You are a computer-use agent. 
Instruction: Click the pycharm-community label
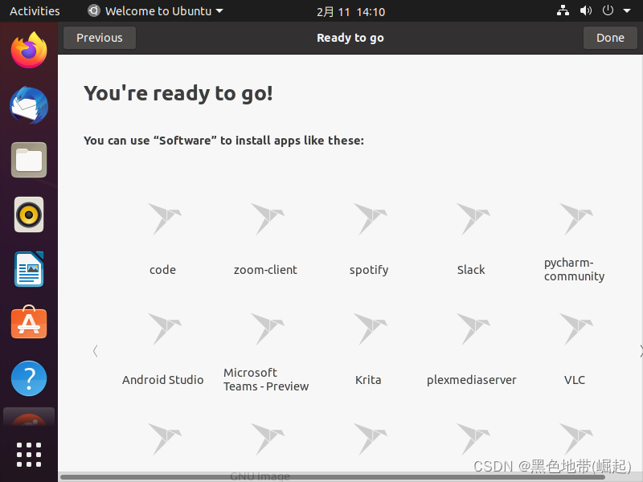[574, 269]
